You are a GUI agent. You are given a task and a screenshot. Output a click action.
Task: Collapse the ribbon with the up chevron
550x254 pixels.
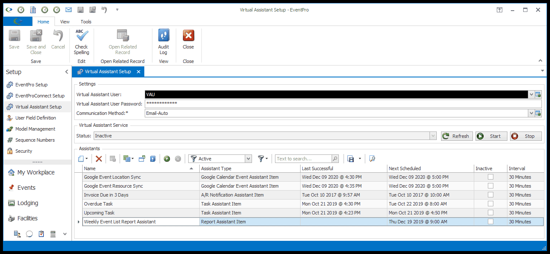point(541,61)
